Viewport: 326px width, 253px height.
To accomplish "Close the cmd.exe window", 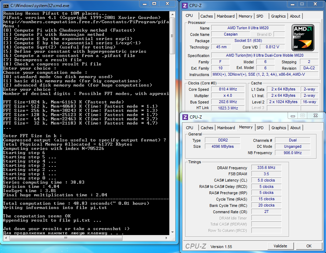I will click(x=168, y=4).
